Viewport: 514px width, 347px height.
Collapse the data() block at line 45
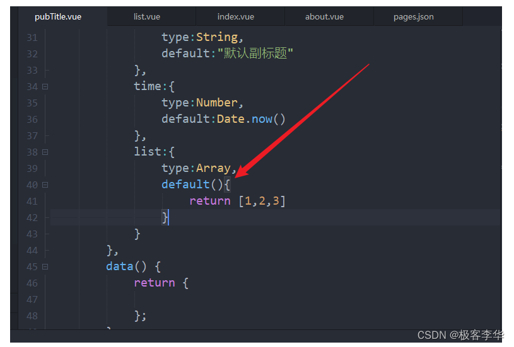(45, 267)
